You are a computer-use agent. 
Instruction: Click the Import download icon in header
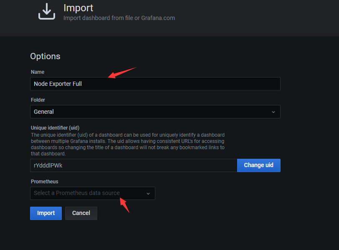coord(47,11)
